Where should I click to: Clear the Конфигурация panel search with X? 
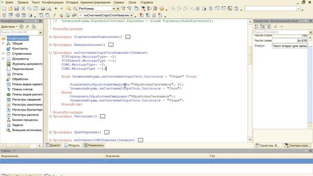[x=40, y=32]
